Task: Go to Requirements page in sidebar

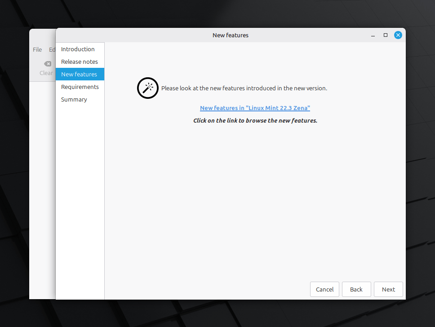Action: [x=80, y=87]
